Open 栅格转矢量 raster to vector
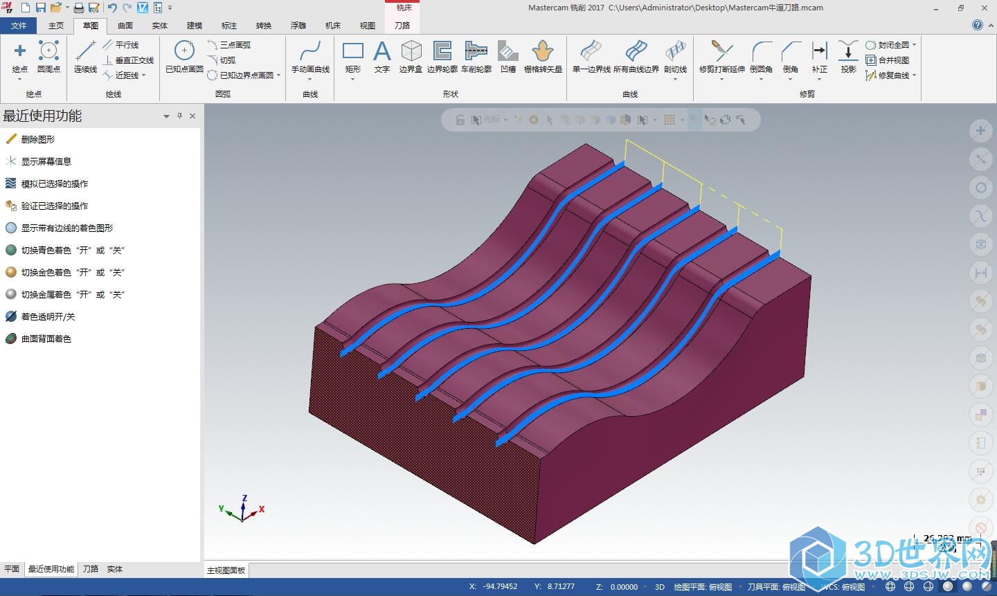 543,55
